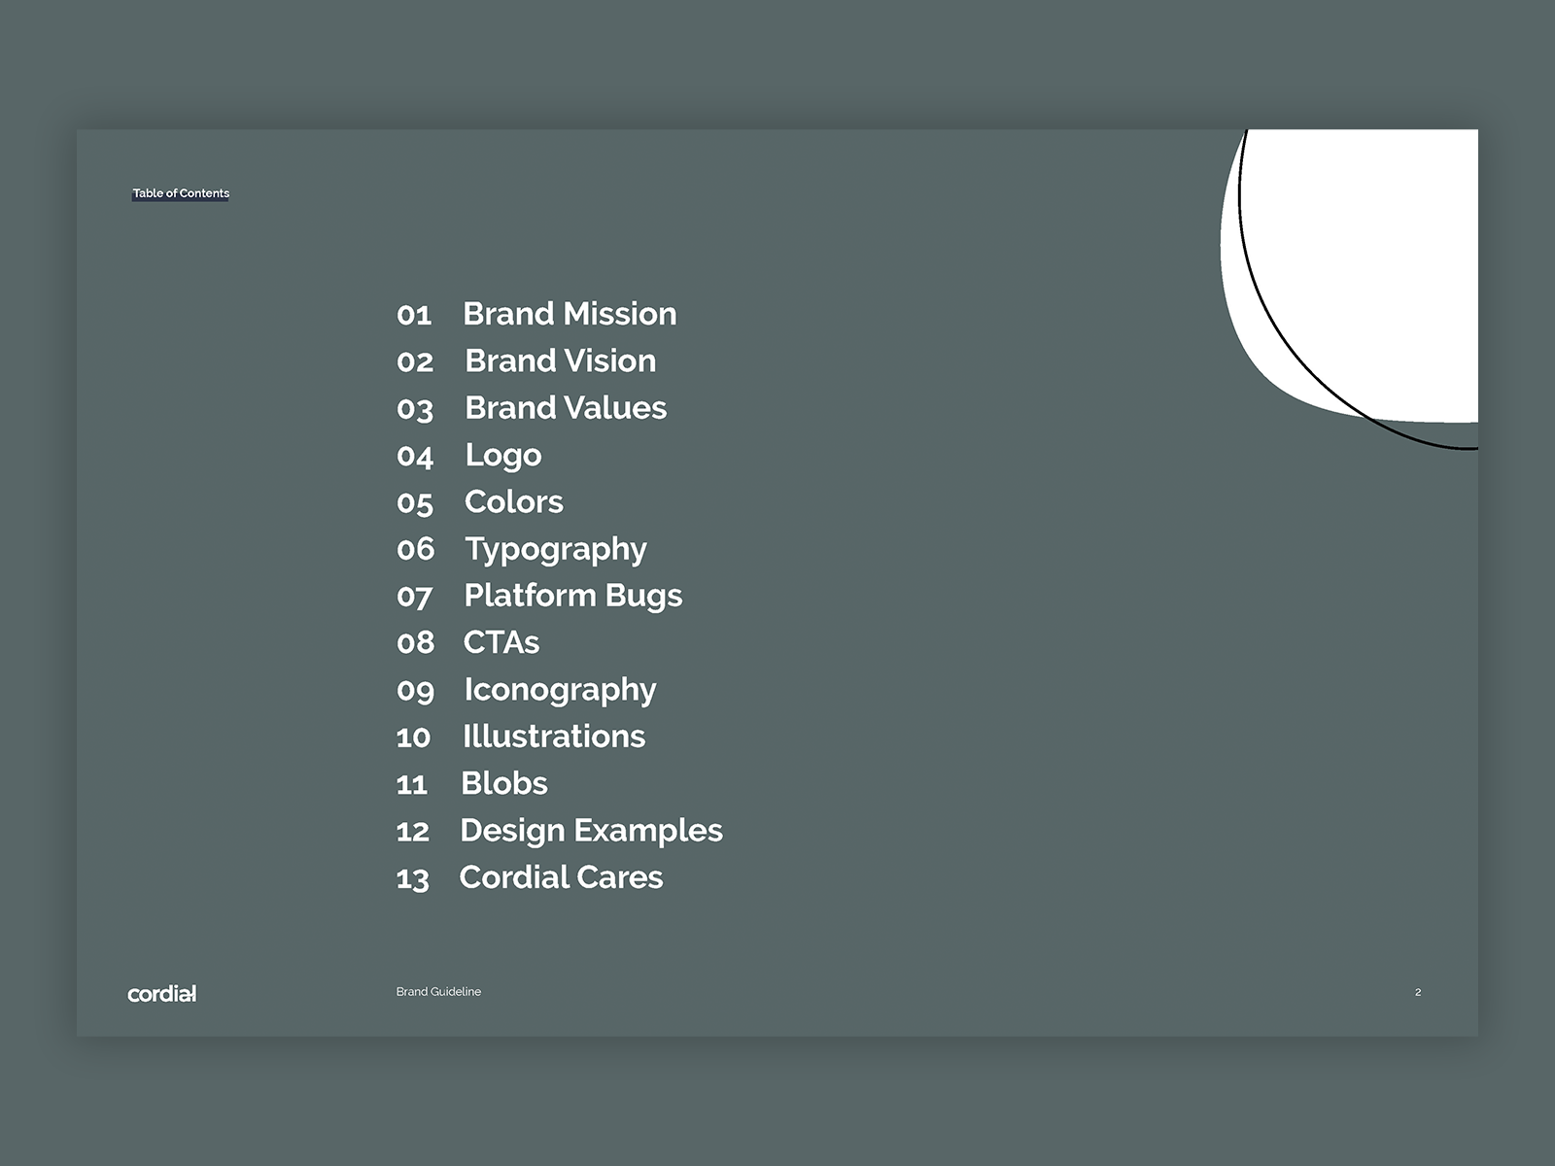This screenshot has width=1555, height=1166.
Task: Select the Brand Values entry
Action: tap(566, 408)
